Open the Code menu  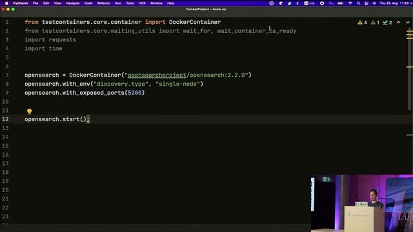pyautogui.click(x=88, y=3)
